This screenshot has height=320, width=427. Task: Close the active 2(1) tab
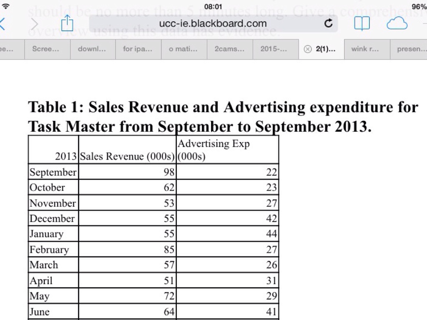[308, 49]
